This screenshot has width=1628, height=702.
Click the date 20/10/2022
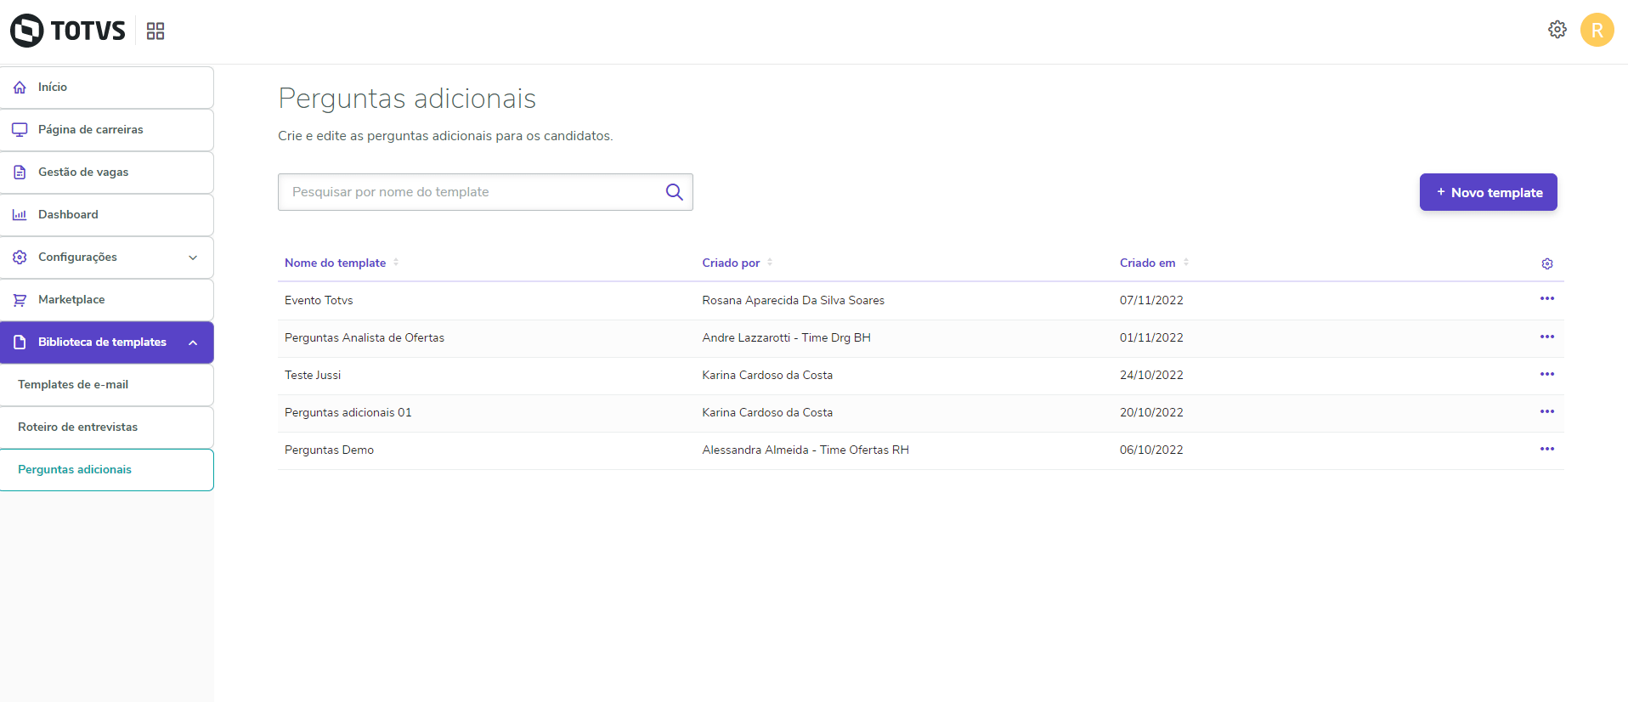(x=1151, y=413)
